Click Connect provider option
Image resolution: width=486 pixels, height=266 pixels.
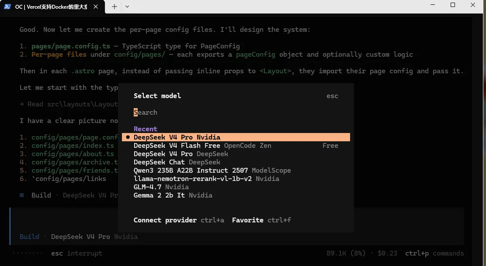[x=179, y=220]
